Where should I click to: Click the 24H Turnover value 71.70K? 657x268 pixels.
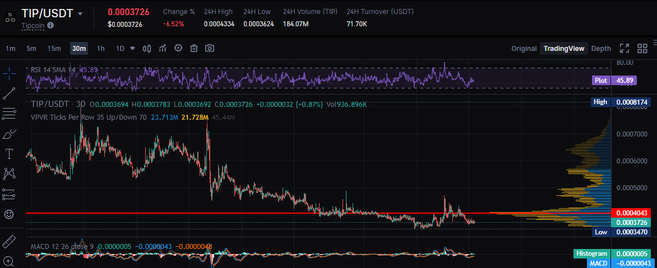[x=357, y=24]
